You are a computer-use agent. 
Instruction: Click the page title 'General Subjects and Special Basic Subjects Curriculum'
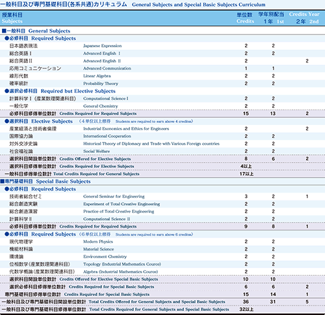click(x=198, y=5)
